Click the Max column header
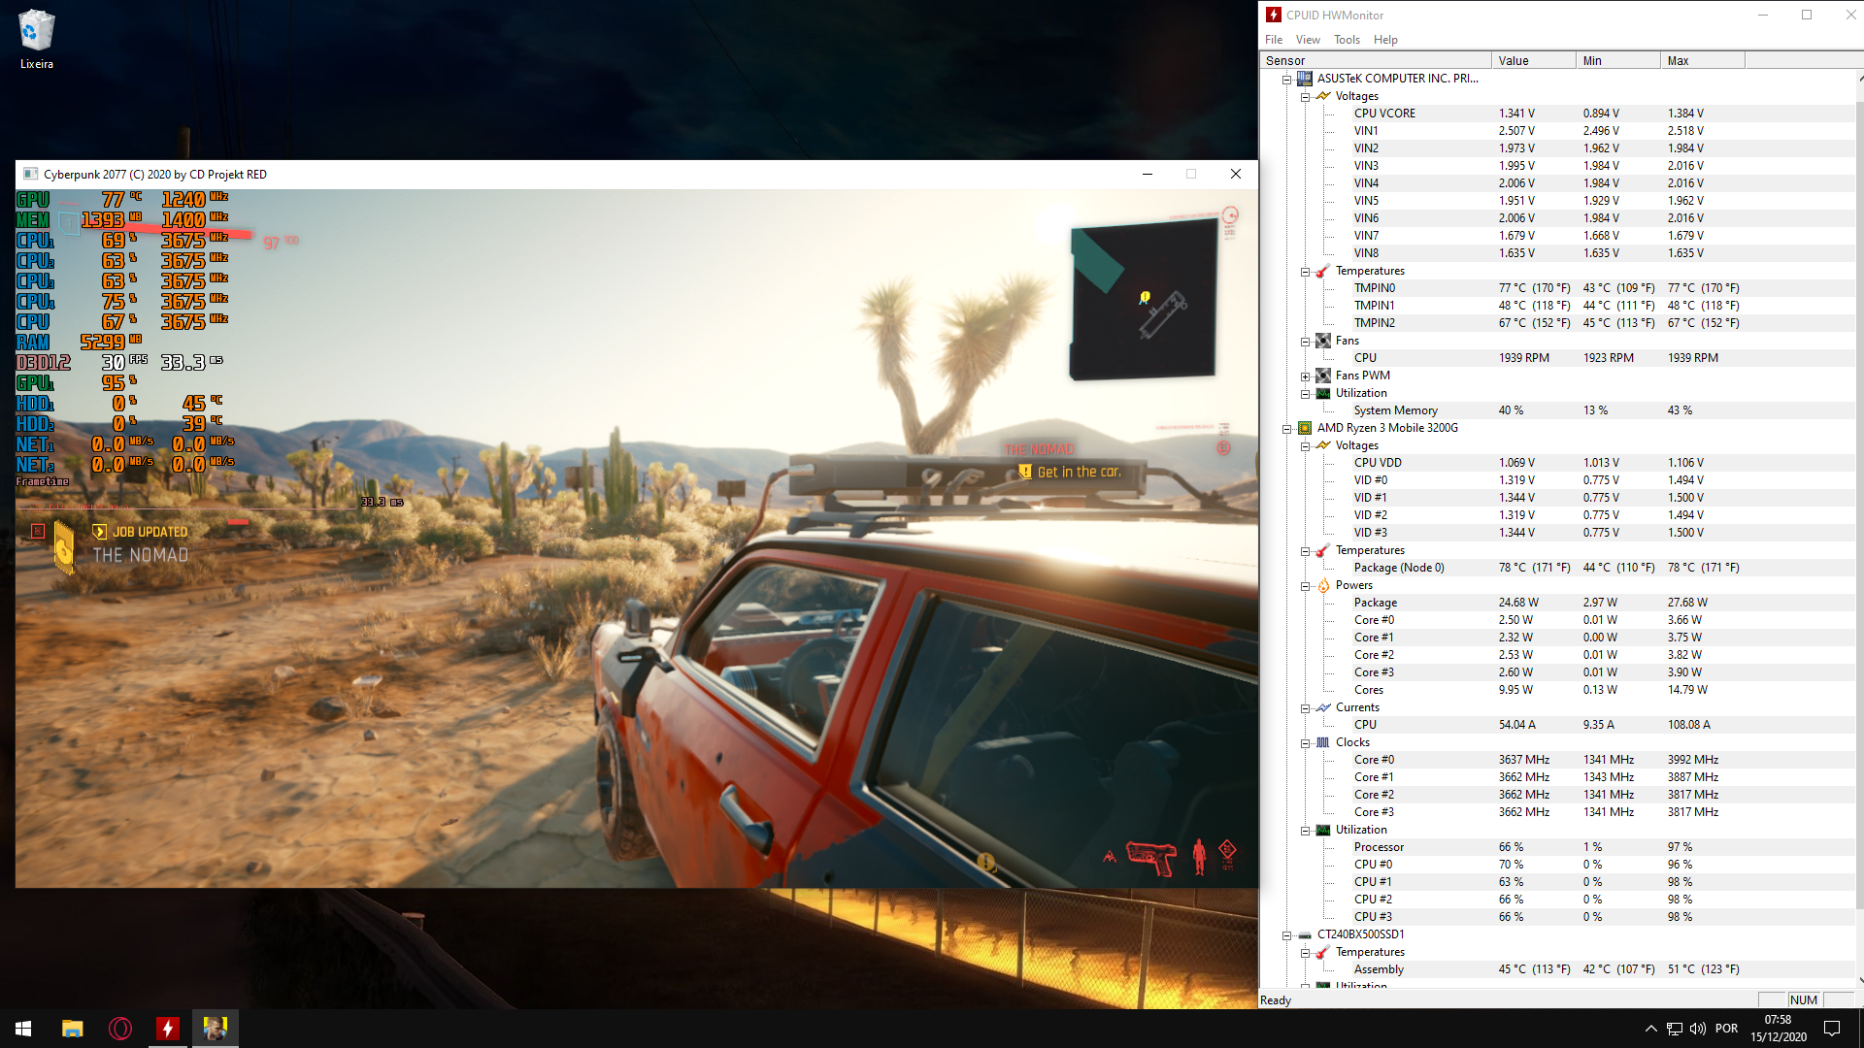Viewport: 1864px width, 1048px height. [x=1702, y=60]
